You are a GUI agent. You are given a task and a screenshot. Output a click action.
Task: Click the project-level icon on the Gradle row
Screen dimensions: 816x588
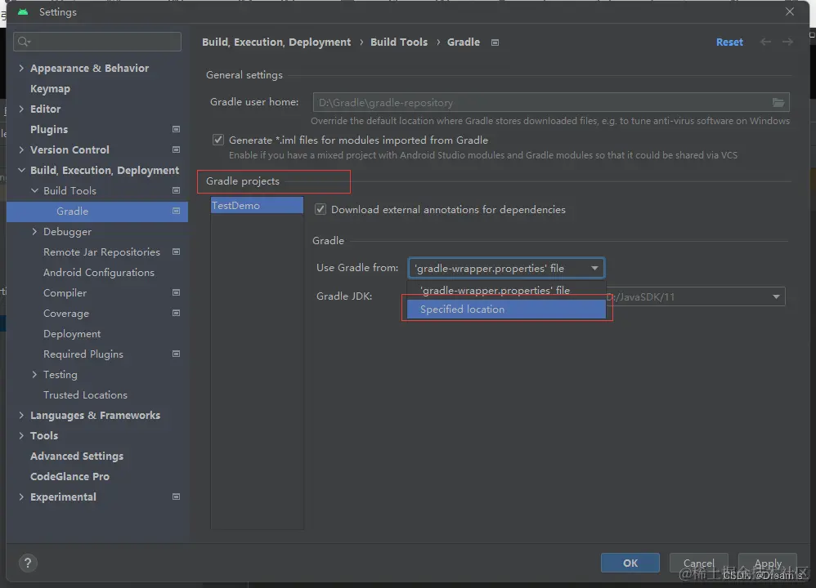[x=176, y=211]
